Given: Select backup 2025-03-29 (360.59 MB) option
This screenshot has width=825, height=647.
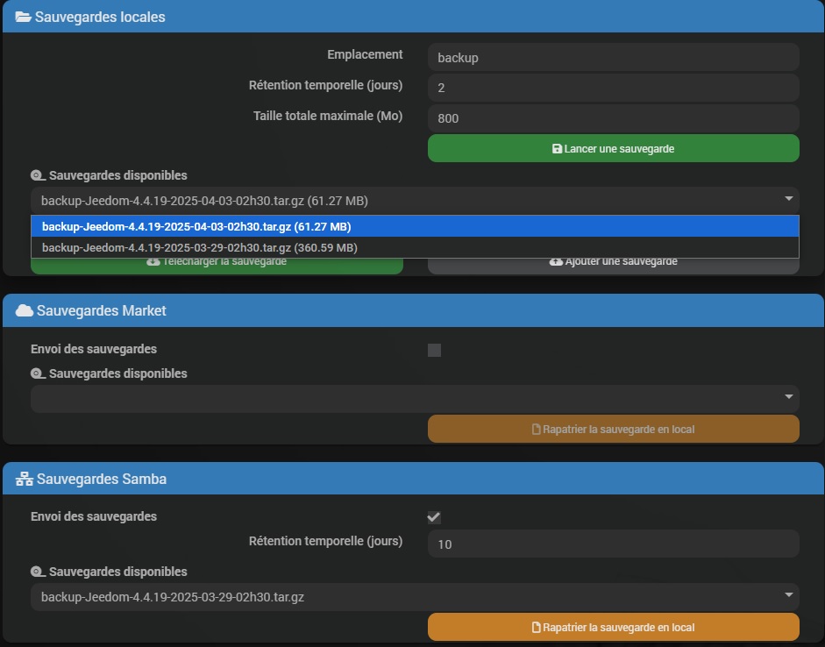Looking at the screenshot, I should click(415, 247).
